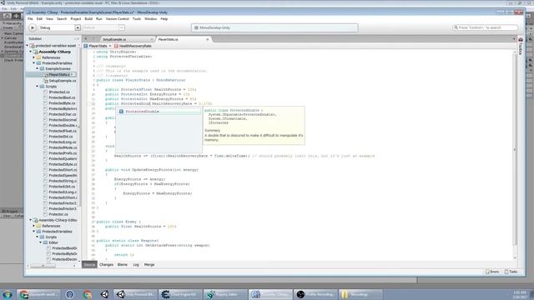This screenshot has width=534, height=300.
Task: Collapse the Assembly-CSharp-Editor project node
Action: coord(31,220)
